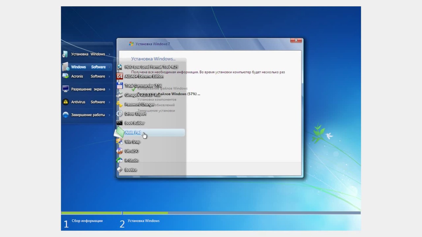Click the step 2 Установка Windows label

point(143,221)
